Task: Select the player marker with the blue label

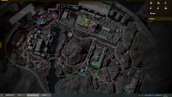Action: click(x=84, y=74)
